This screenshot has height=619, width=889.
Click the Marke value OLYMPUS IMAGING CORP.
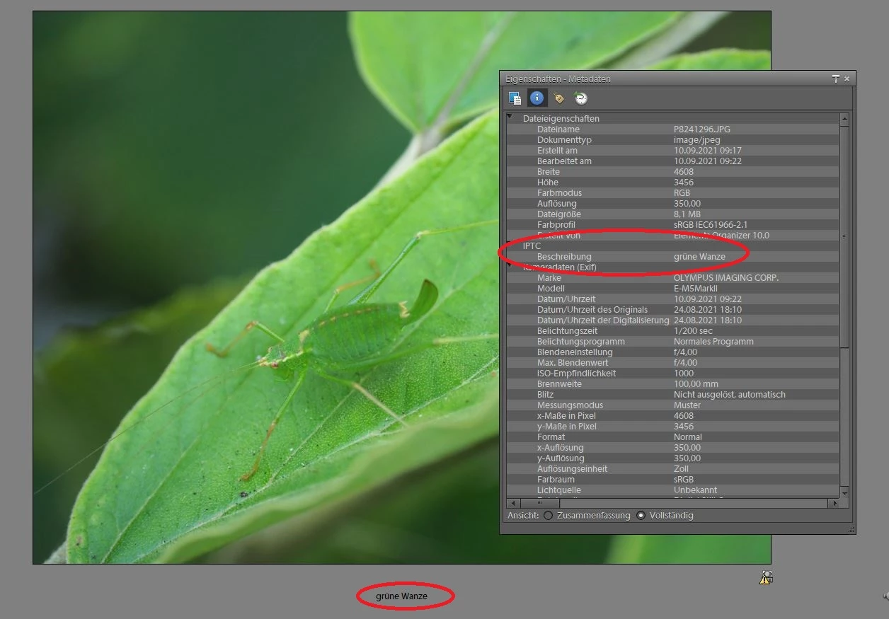[726, 277]
